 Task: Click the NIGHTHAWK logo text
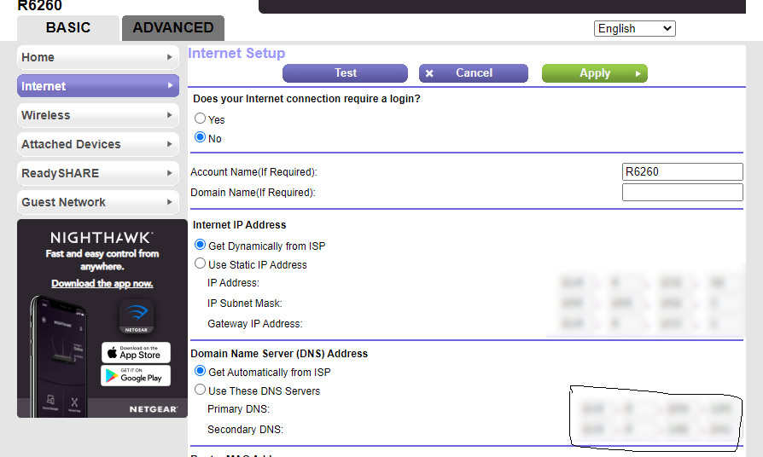pos(102,238)
